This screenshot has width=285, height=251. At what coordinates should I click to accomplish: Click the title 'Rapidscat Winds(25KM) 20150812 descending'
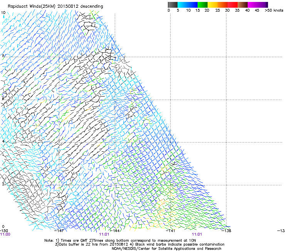point(55,7)
